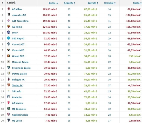
Task: Click Sassuolo balance 30,00 mln €
Action: (x=134, y=109)
